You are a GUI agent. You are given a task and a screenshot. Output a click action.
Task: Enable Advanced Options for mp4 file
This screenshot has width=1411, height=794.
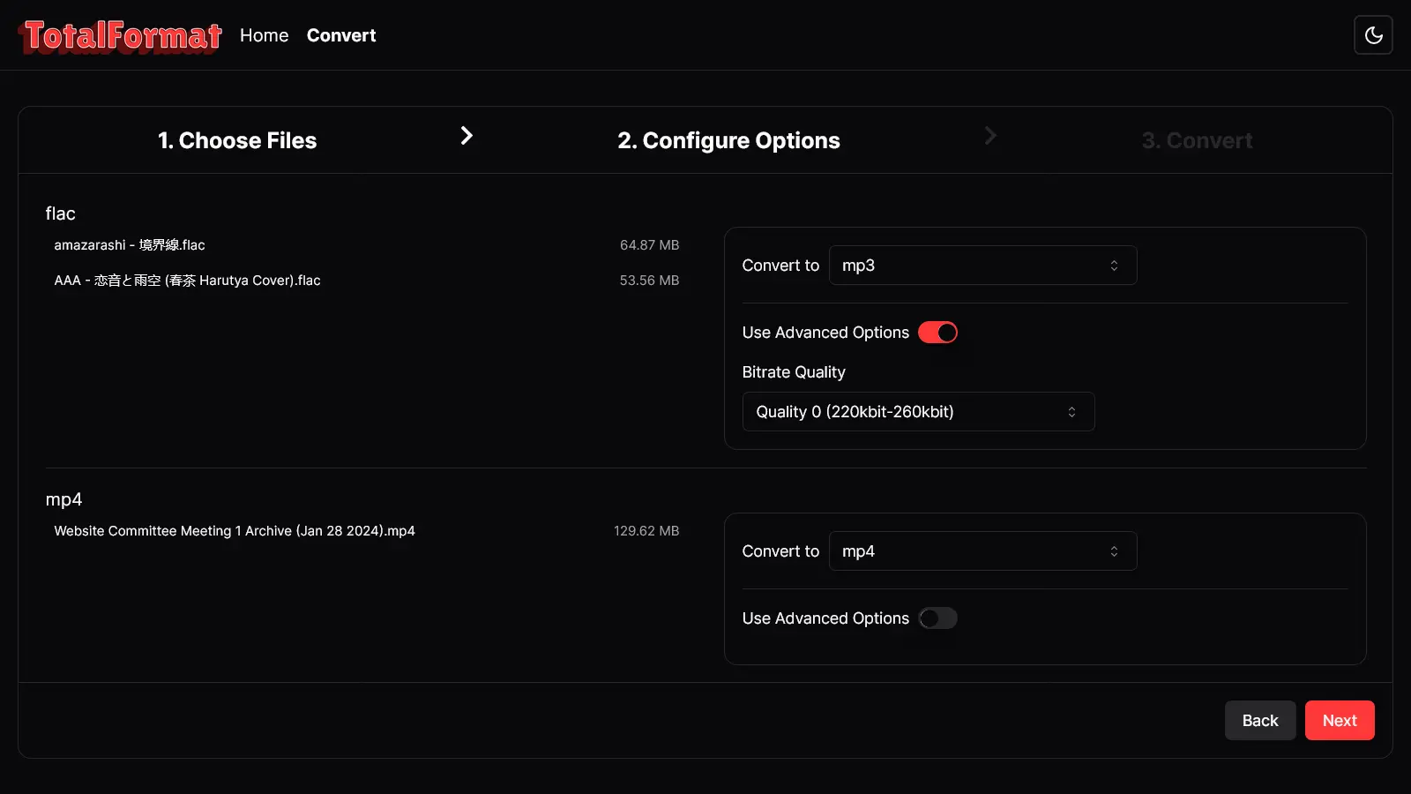point(937,618)
